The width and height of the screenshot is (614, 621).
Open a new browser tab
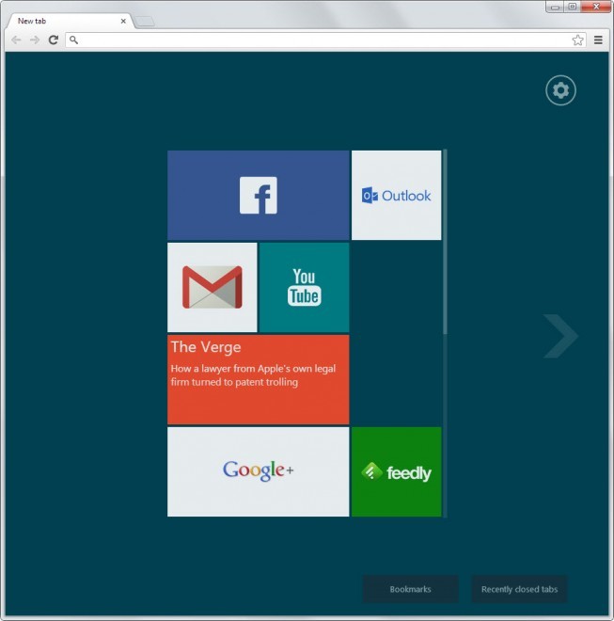click(x=145, y=22)
